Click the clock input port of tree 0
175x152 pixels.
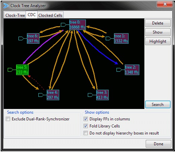pos(64,25)
